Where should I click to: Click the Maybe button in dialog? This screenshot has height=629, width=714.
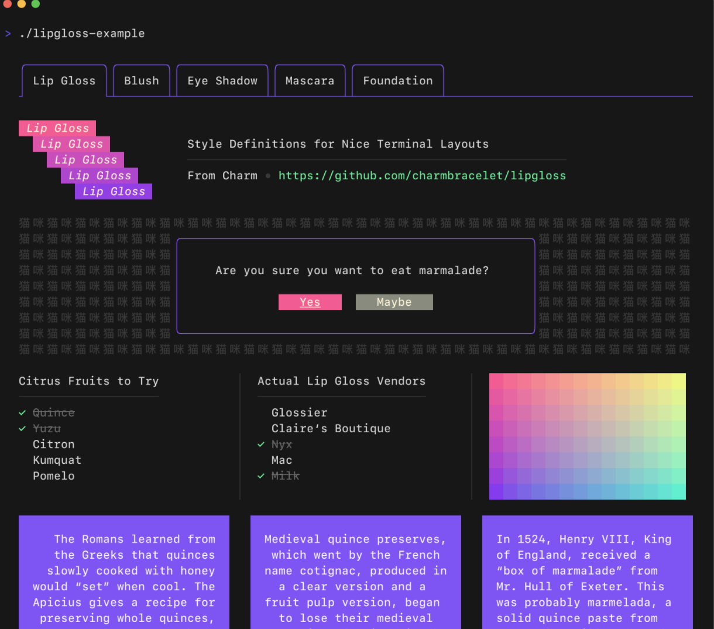[394, 302]
